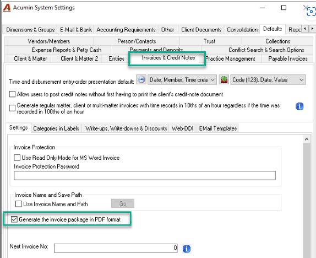
Task: Check the Use Invoice Name and Path box
Action: pos(19,204)
